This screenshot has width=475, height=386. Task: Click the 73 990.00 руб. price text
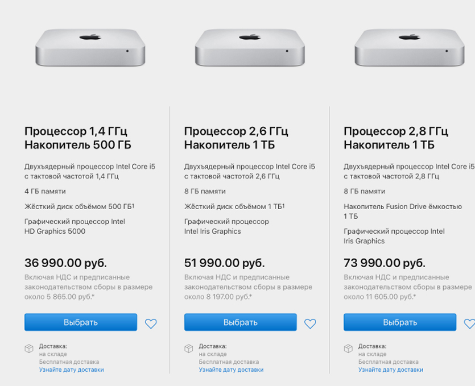coord(385,263)
